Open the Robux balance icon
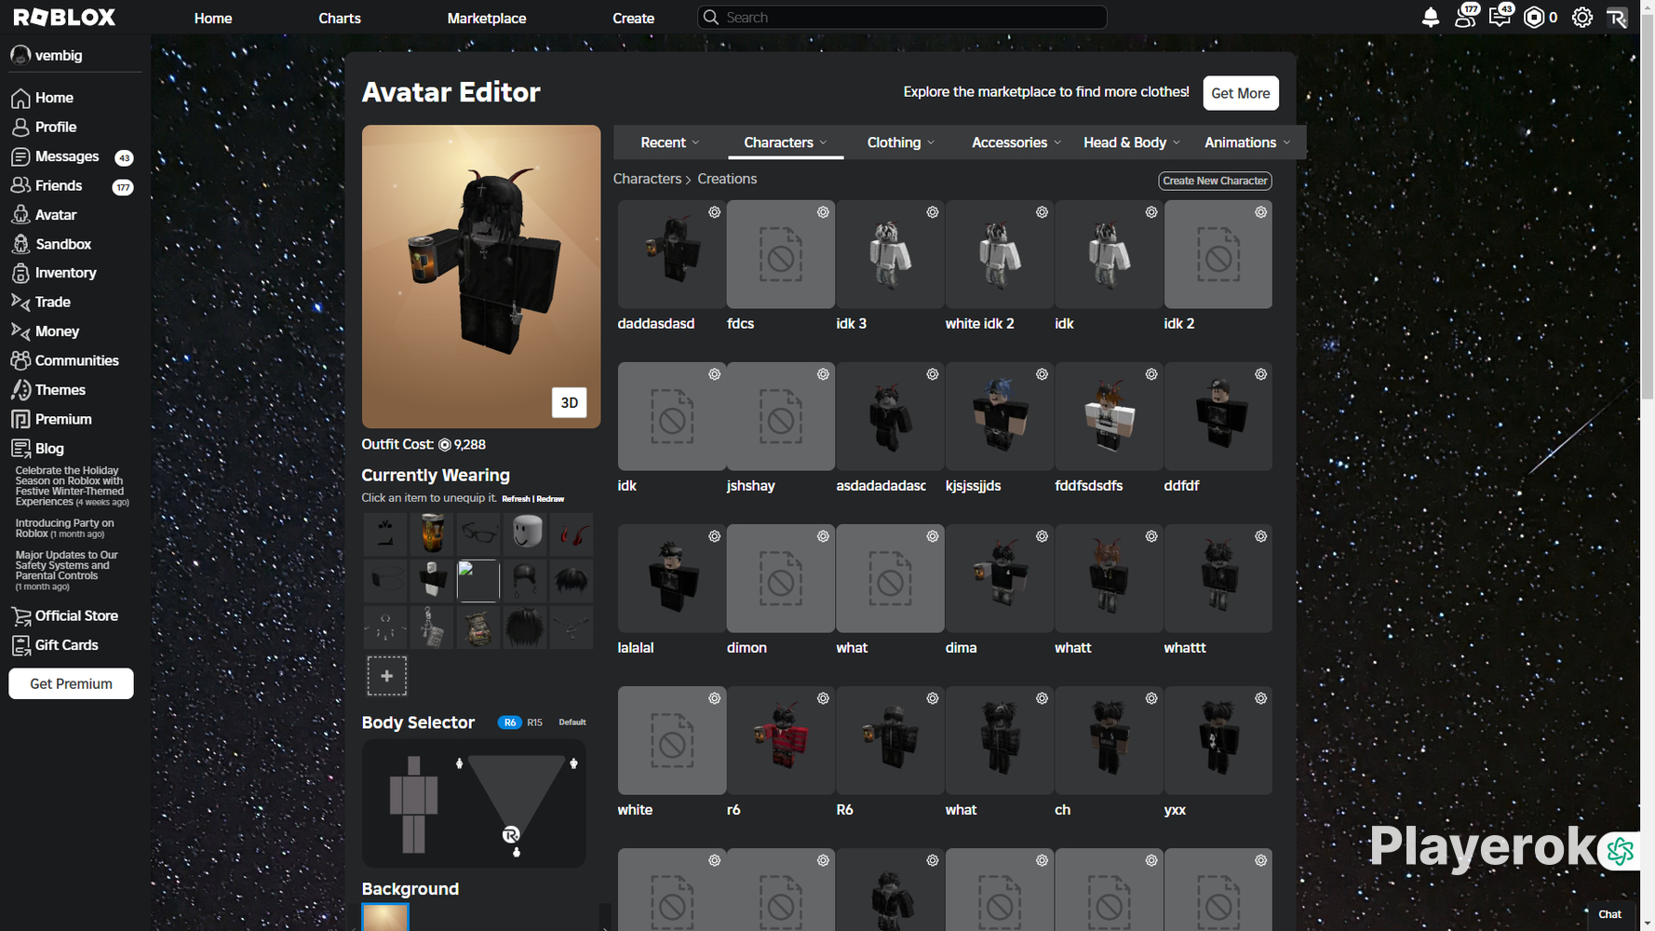 pos(1534,18)
